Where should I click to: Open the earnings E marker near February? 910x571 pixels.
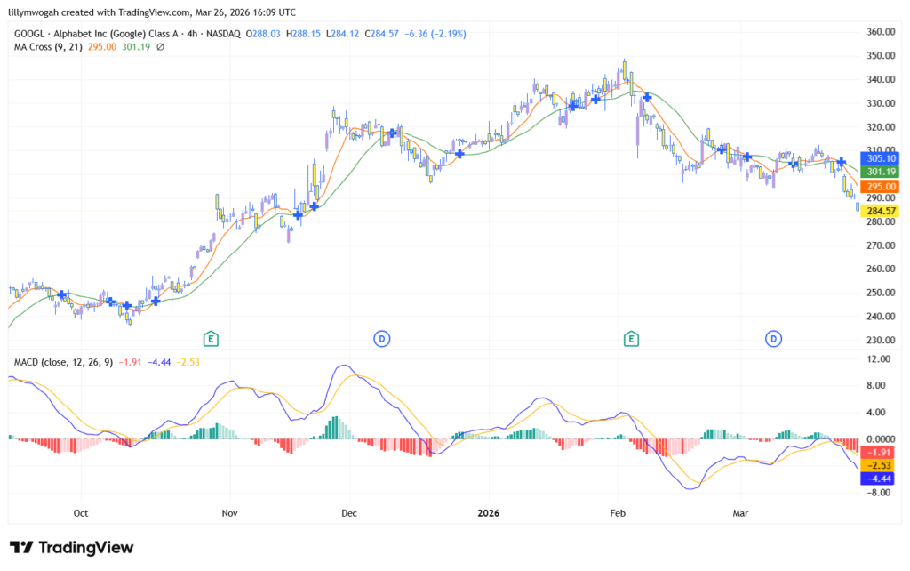[x=632, y=338]
